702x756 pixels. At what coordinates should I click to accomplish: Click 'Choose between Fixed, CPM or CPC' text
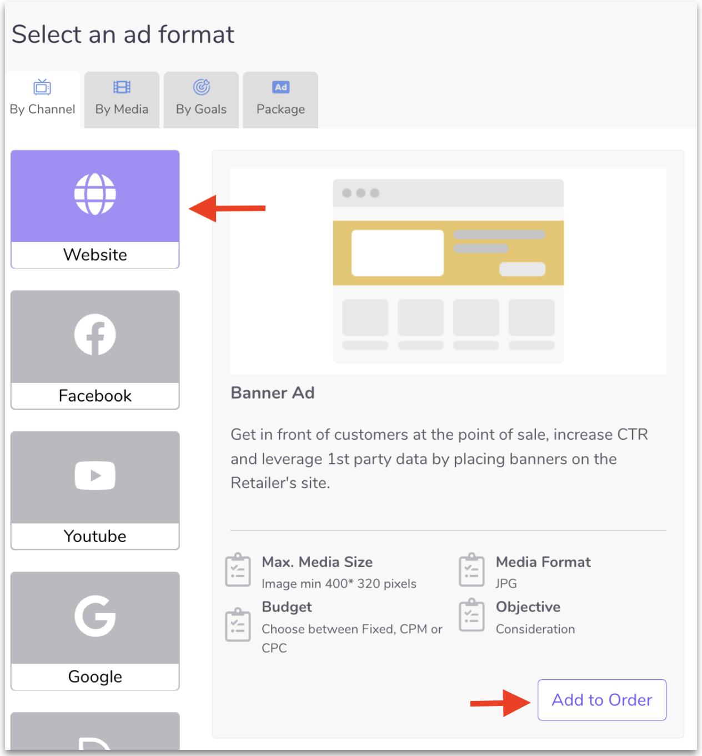[x=352, y=638]
